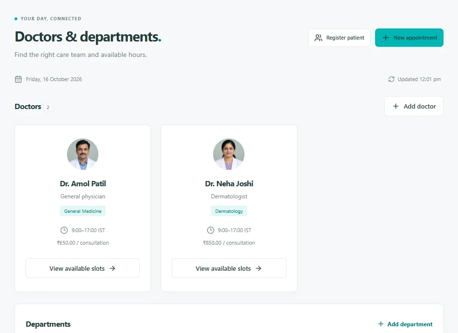Click clock icon on Dr. Neha Joshi card
The width and height of the screenshot is (458, 333).
click(210, 230)
